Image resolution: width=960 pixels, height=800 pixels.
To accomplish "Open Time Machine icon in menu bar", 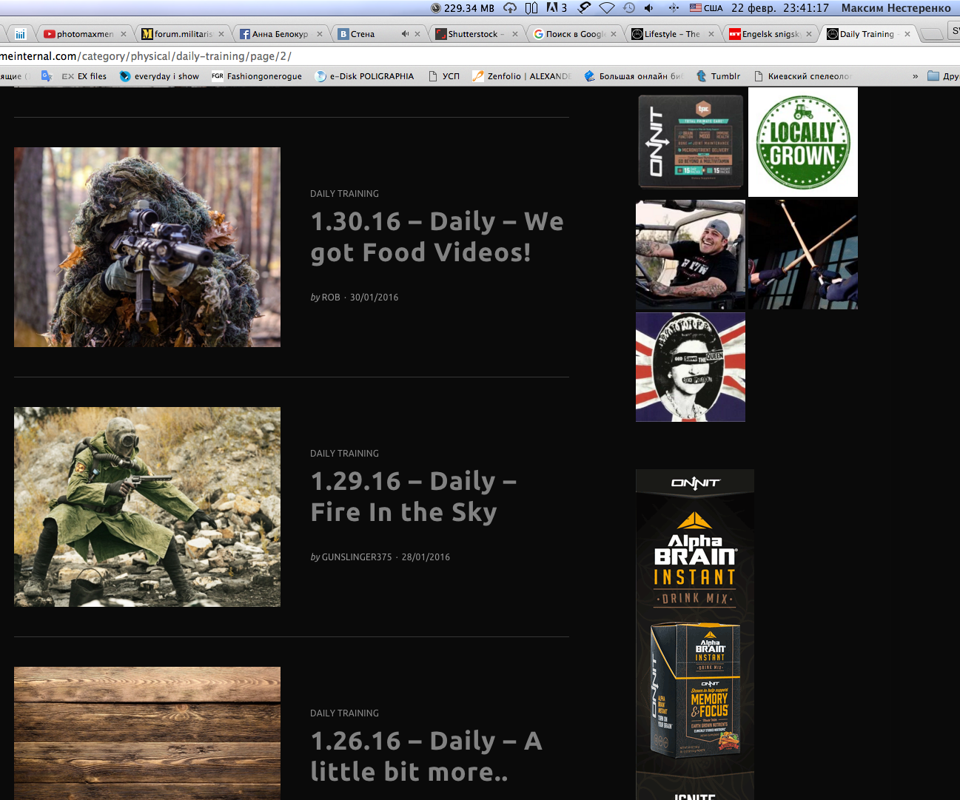I will [628, 8].
